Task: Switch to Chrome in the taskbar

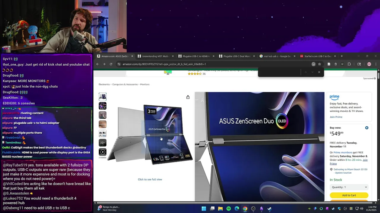Action: pyautogui.click(x=245, y=209)
